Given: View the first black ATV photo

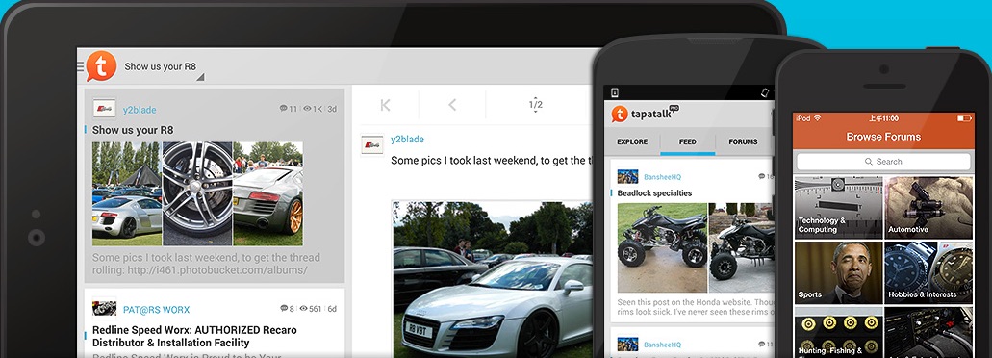Looking at the screenshot, I should click(662, 247).
